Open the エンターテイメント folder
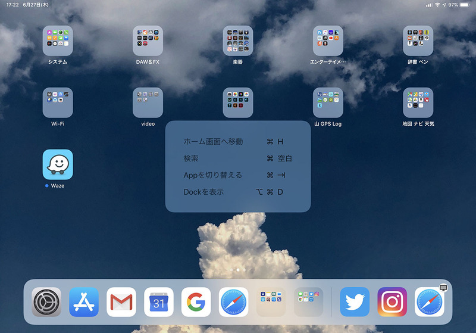Viewport: 476px width, 333px height. (x=328, y=41)
